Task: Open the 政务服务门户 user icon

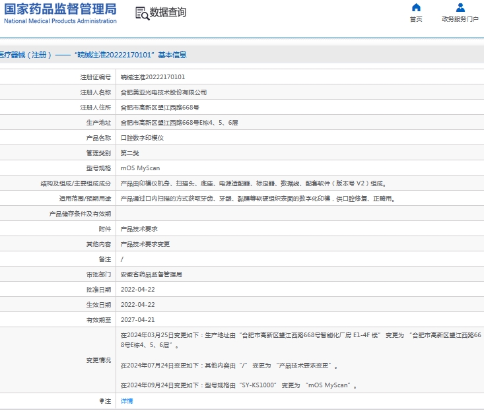Action: tap(460, 7)
